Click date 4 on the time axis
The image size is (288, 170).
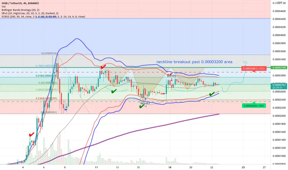[x=23, y=167]
